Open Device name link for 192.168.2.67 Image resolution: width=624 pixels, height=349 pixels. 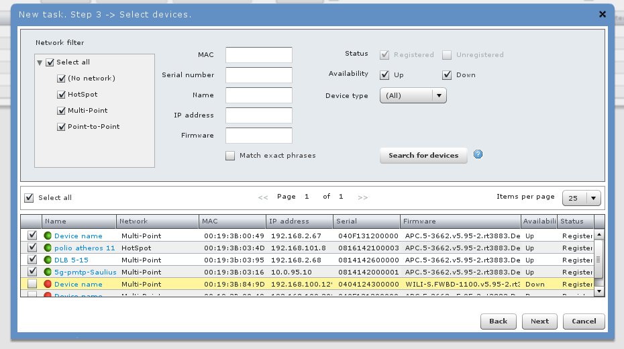click(79, 236)
